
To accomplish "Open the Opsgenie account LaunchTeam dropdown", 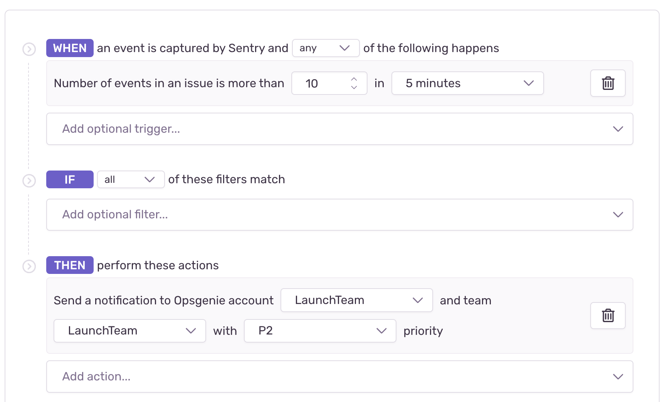I will point(356,300).
